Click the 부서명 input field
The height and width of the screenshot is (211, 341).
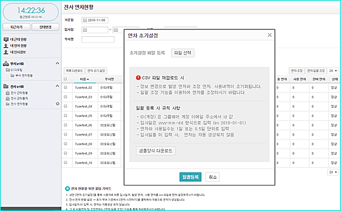point(98,40)
